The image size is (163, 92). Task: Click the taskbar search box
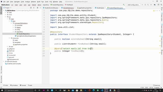pyautogui.click(x=19, y=90)
